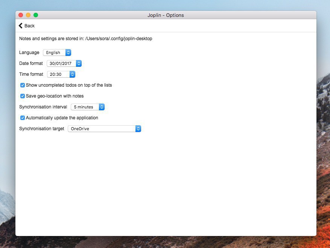Click the Date format label
The image size is (330, 248).
31,63
